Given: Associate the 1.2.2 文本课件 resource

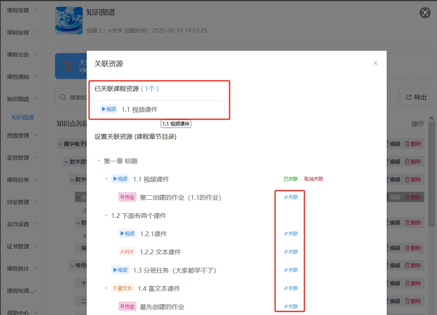Looking at the screenshot, I should (x=291, y=252).
